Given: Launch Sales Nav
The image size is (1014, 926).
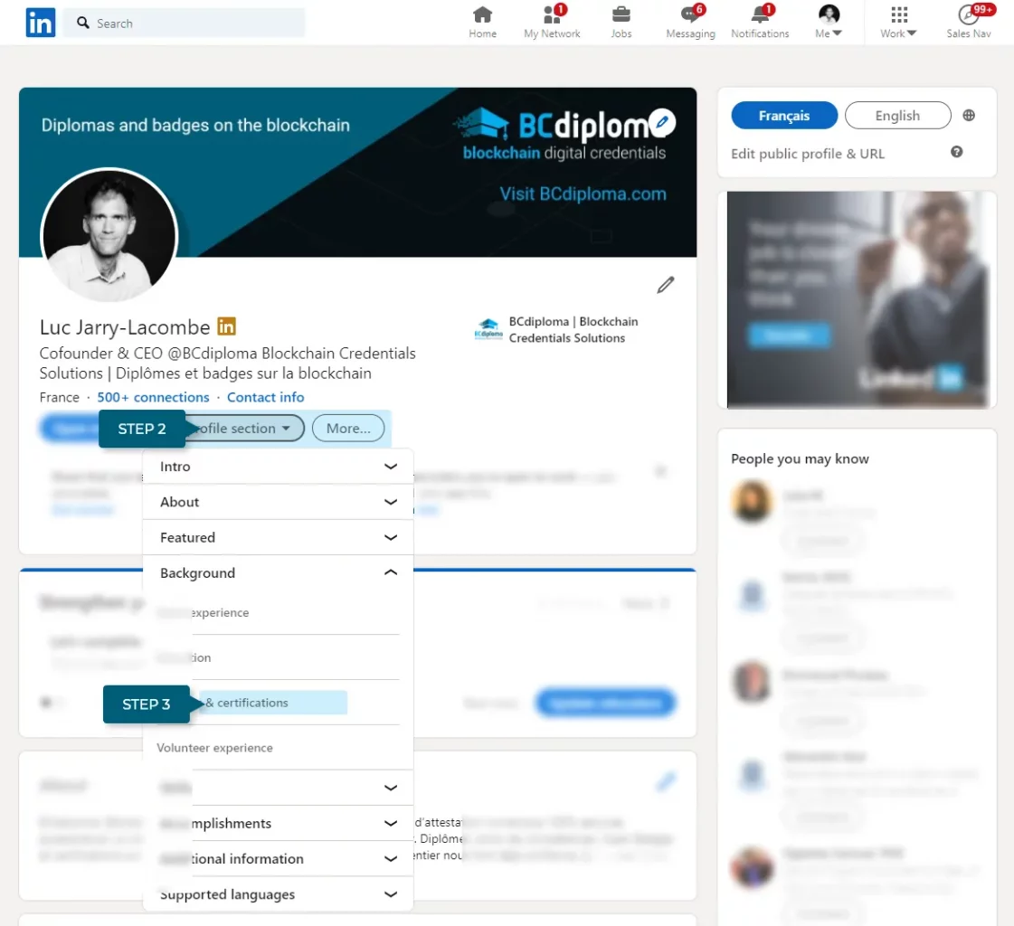Looking at the screenshot, I should 968,23.
